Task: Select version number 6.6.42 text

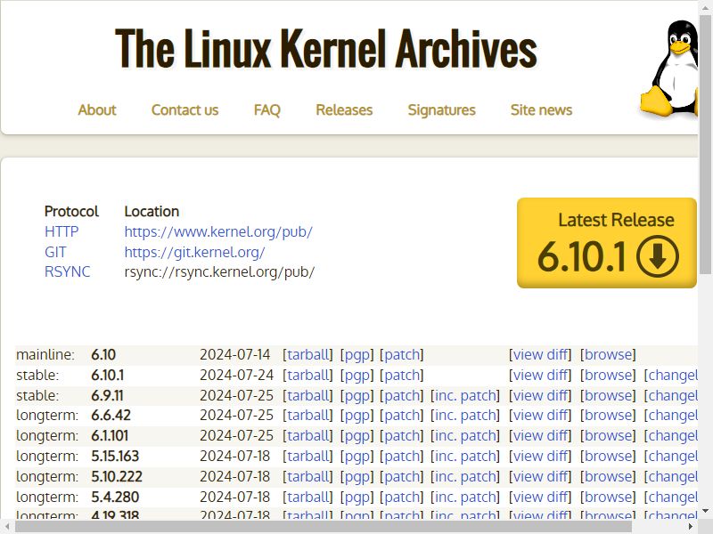Action: (111, 415)
